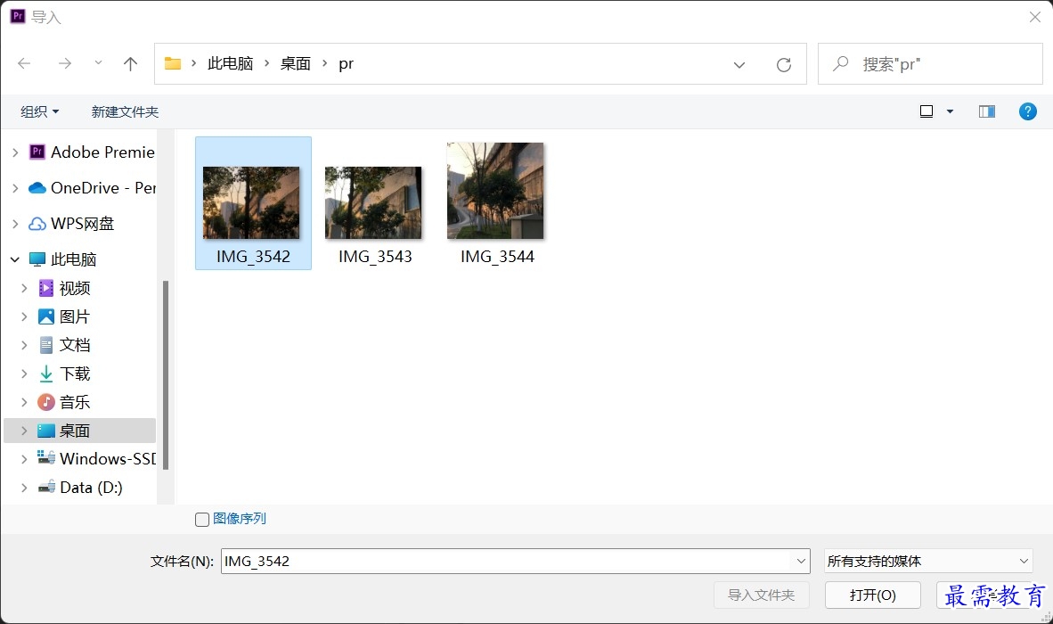Select the IMG_3543 thumbnail
The width and height of the screenshot is (1053, 624).
click(x=373, y=202)
